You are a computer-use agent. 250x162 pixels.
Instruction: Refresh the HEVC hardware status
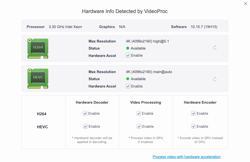point(215,79)
